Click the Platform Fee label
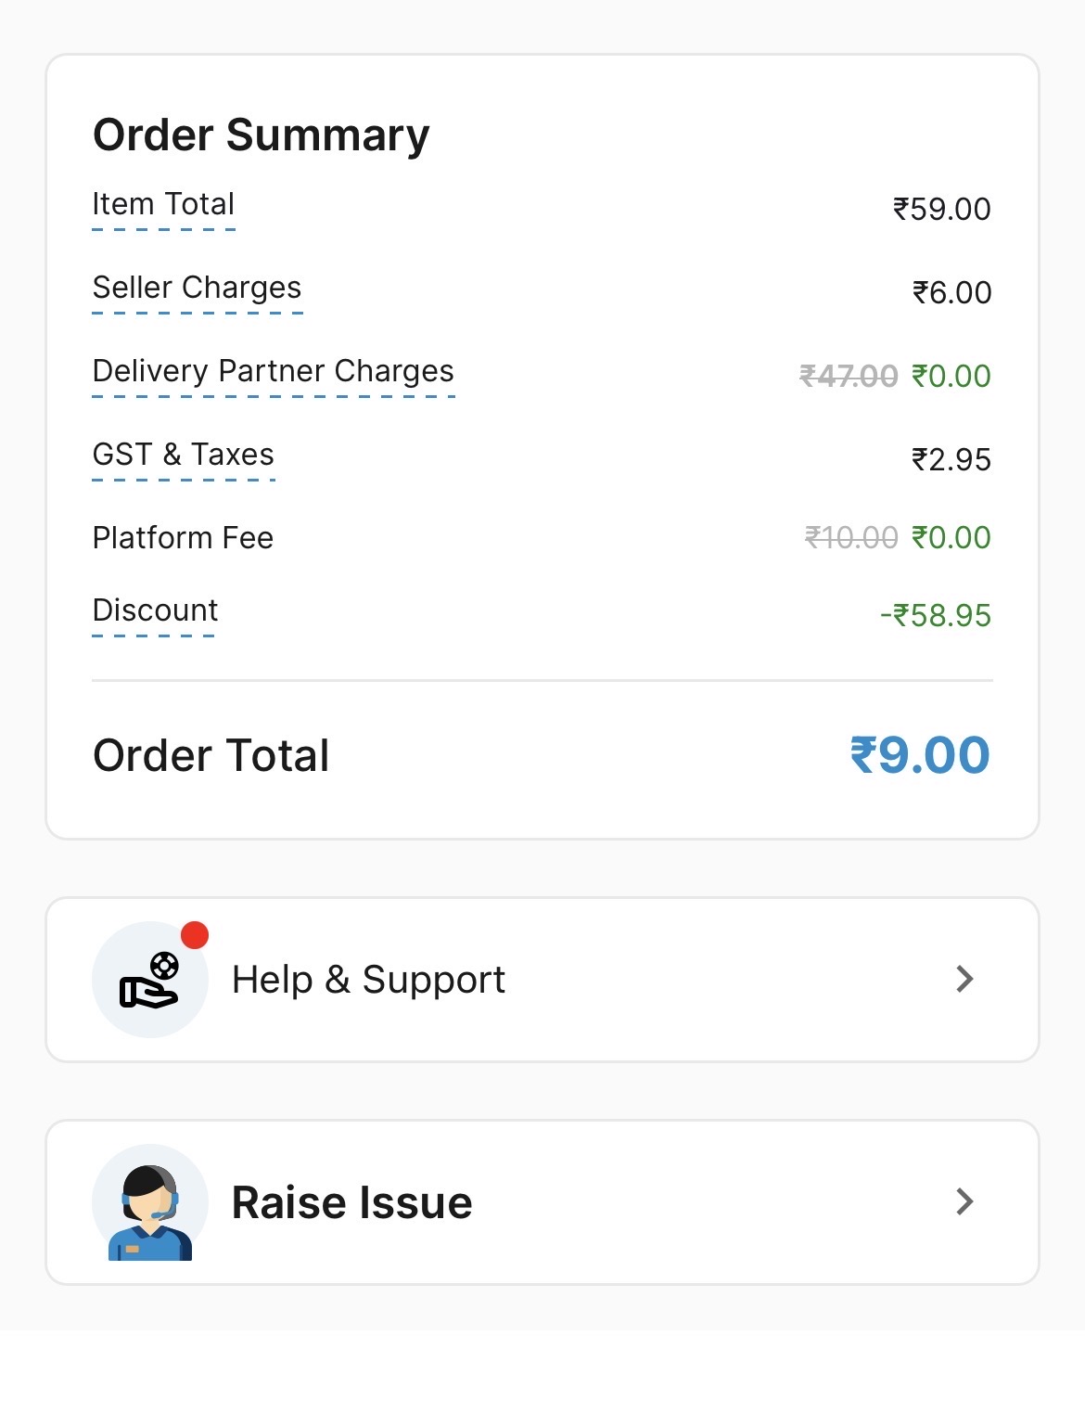This screenshot has width=1085, height=1425. (183, 538)
